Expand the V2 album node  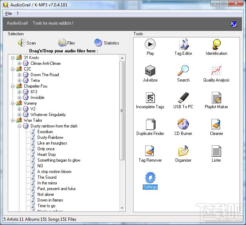point(19,109)
